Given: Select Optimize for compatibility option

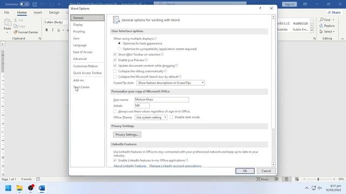Looking at the screenshot, I should [x=119, y=49].
